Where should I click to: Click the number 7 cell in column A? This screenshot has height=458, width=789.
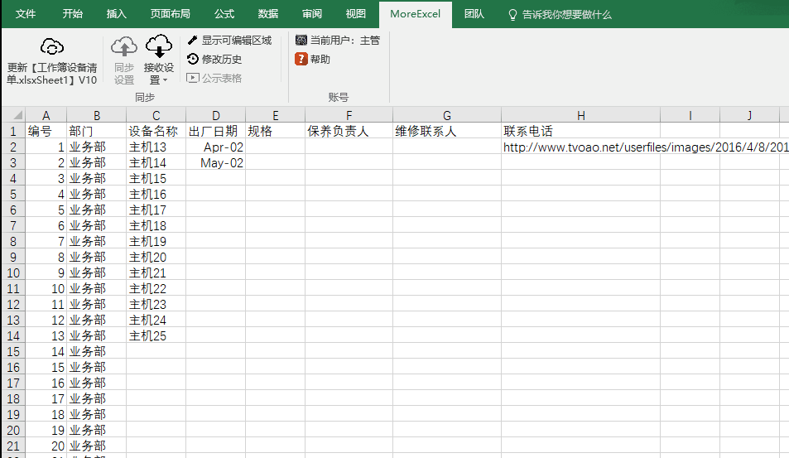(46, 241)
